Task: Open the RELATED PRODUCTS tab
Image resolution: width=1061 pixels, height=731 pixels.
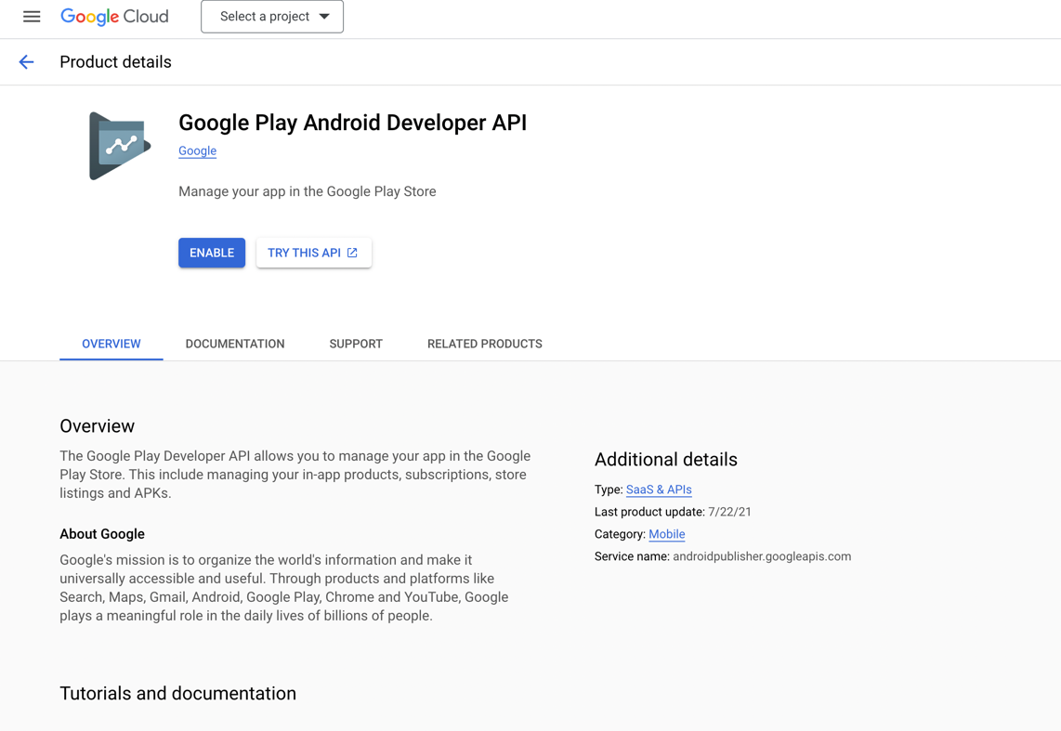Action: coord(484,344)
